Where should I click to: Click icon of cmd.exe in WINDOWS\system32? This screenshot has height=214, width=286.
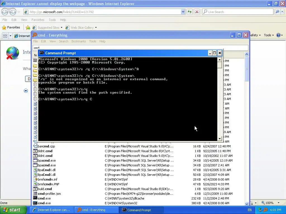[35, 203]
